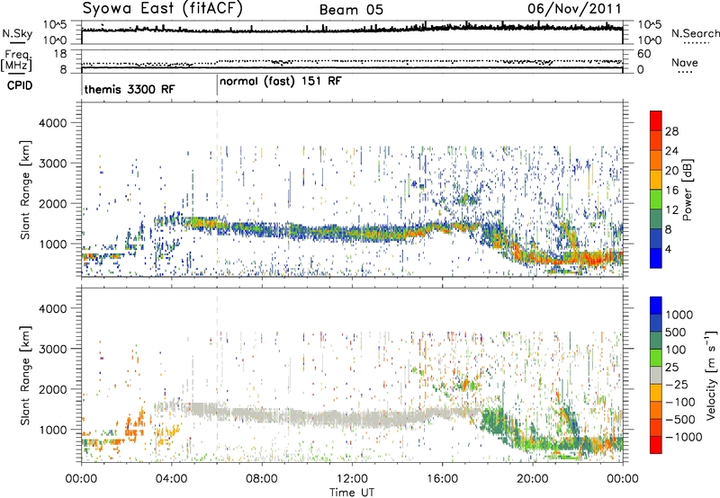This screenshot has width=720, height=498.
Task: Click the blue top of the velocity colorbar
Action: [x=656, y=306]
